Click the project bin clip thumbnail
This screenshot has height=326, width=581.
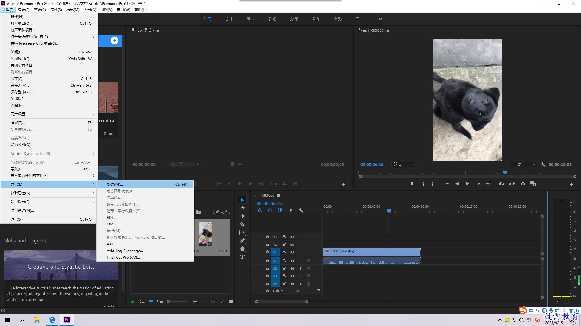205,234
